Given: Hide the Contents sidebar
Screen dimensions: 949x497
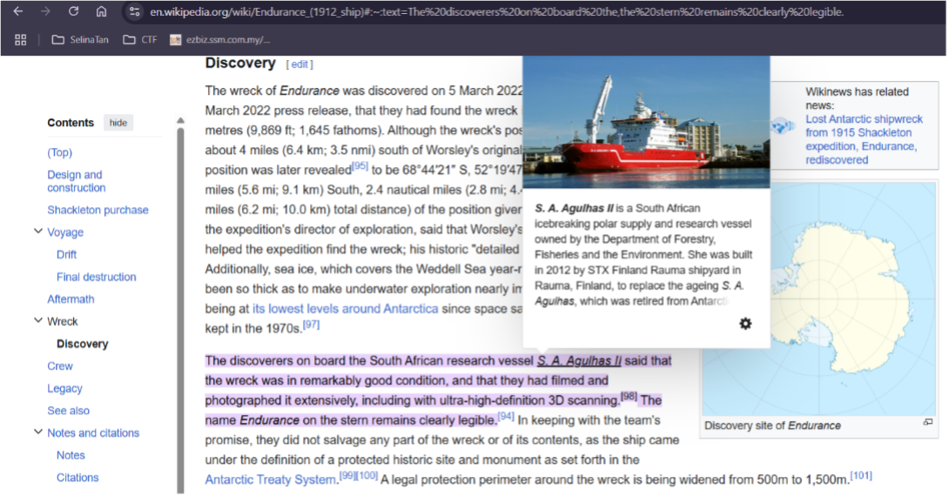Looking at the screenshot, I should 118,123.
